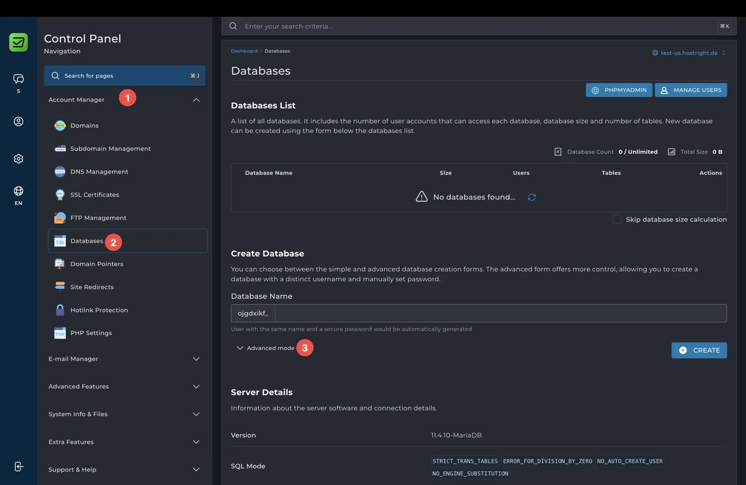Enable Skip database size calculation checkbox
The width and height of the screenshot is (746, 485).
pyautogui.click(x=617, y=219)
